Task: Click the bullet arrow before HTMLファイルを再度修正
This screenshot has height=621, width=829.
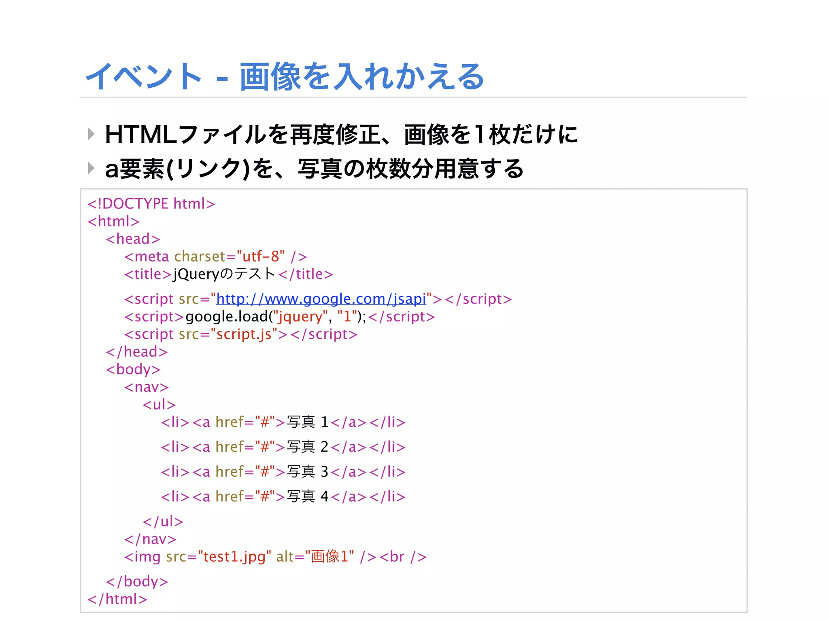Action: [x=91, y=134]
